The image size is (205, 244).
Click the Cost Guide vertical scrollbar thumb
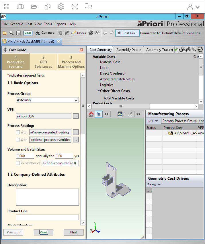83,106
